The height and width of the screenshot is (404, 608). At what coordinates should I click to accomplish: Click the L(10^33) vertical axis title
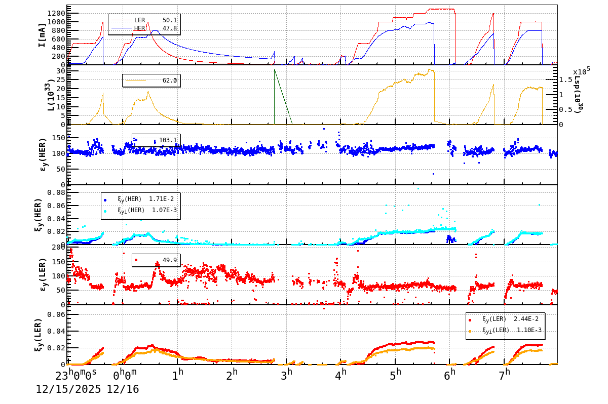tap(51, 95)
